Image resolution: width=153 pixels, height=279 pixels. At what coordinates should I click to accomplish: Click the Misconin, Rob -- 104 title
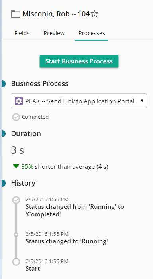(x=56, y=14)
